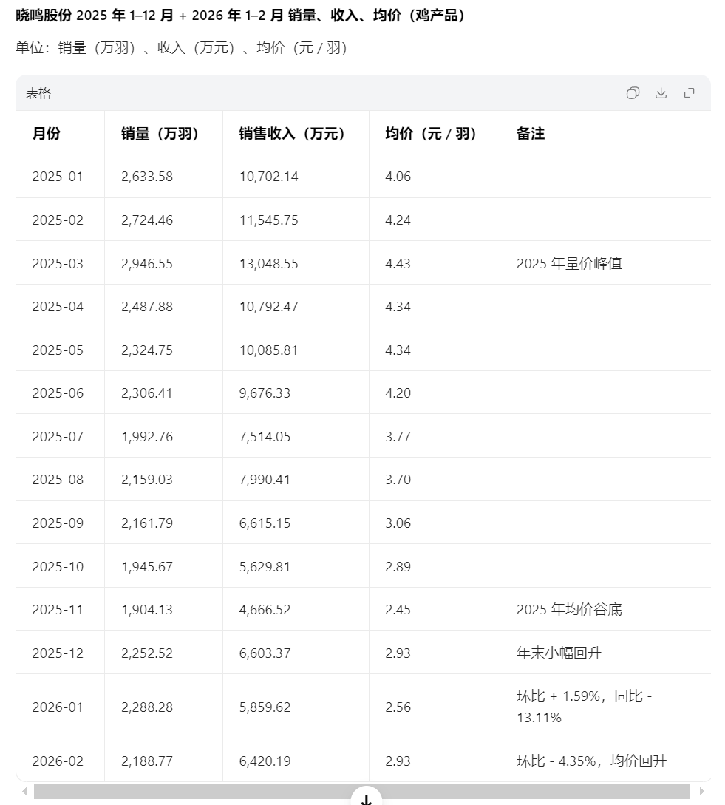Select revenue value 6,420.19
Viewport: 725px width, 805px height.
tap(265, 761)
